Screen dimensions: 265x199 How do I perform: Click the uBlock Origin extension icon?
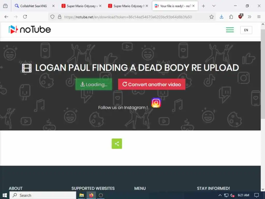click(240, 16)
